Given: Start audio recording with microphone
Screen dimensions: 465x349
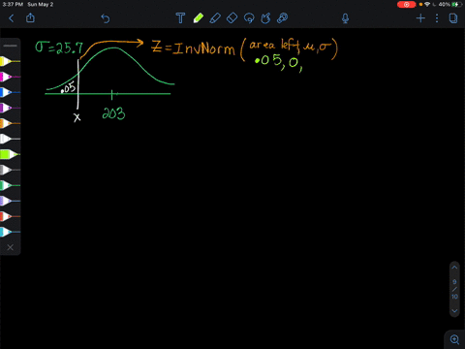Looking at the screenshot, I should 345,18.
